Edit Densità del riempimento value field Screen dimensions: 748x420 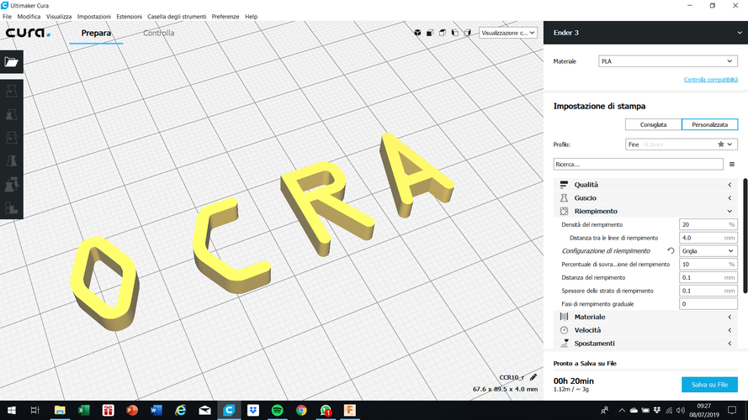tap(708, 224)
